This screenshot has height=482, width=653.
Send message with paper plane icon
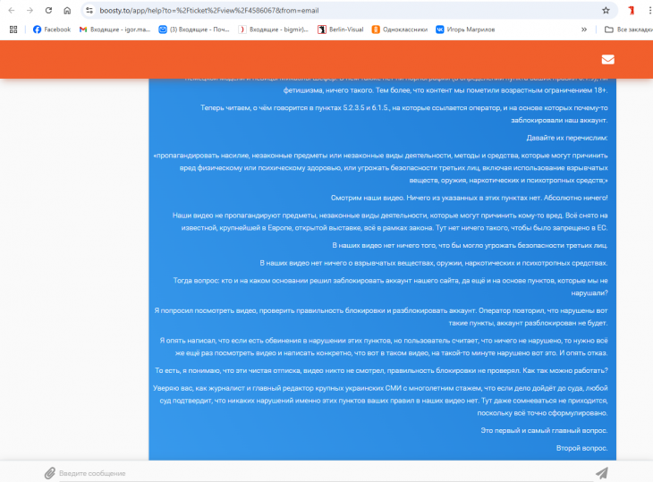point(601,472)
